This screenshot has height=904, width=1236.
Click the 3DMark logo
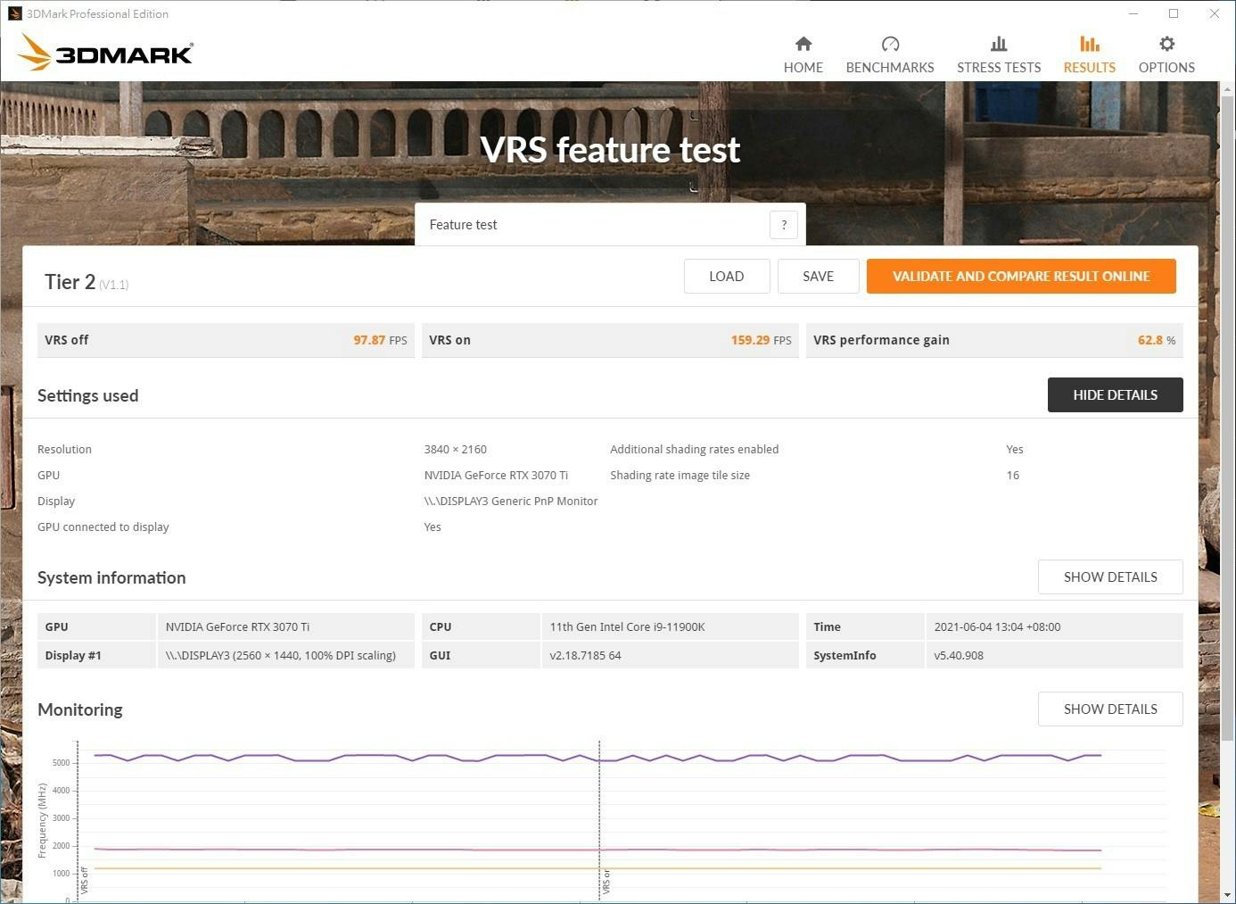click(105, 53)
